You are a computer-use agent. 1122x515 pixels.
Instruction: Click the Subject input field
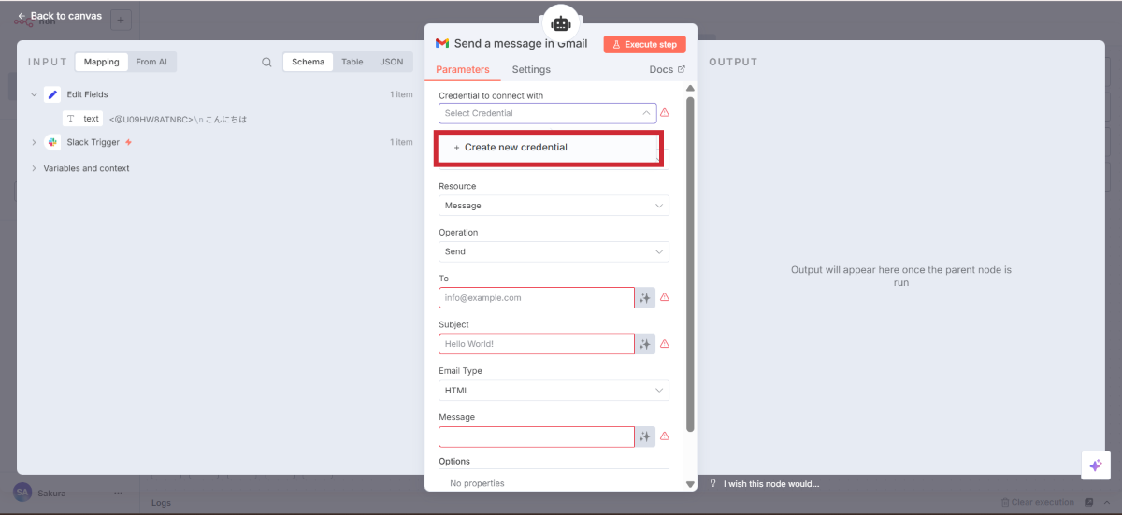[536, 344]
